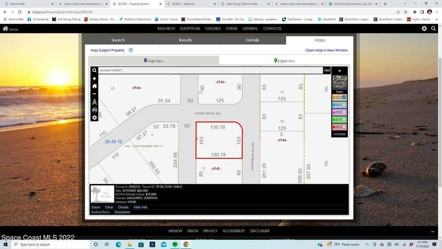The height and width of the screenshot is (249, 442).
Task: Click the map search magnifier icon
Action: tap(94, 70)
